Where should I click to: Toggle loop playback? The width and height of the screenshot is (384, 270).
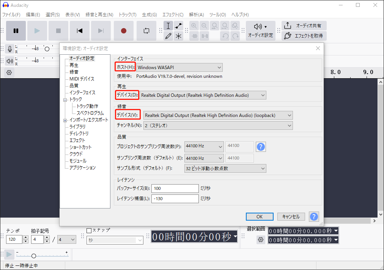pos(146,31)
